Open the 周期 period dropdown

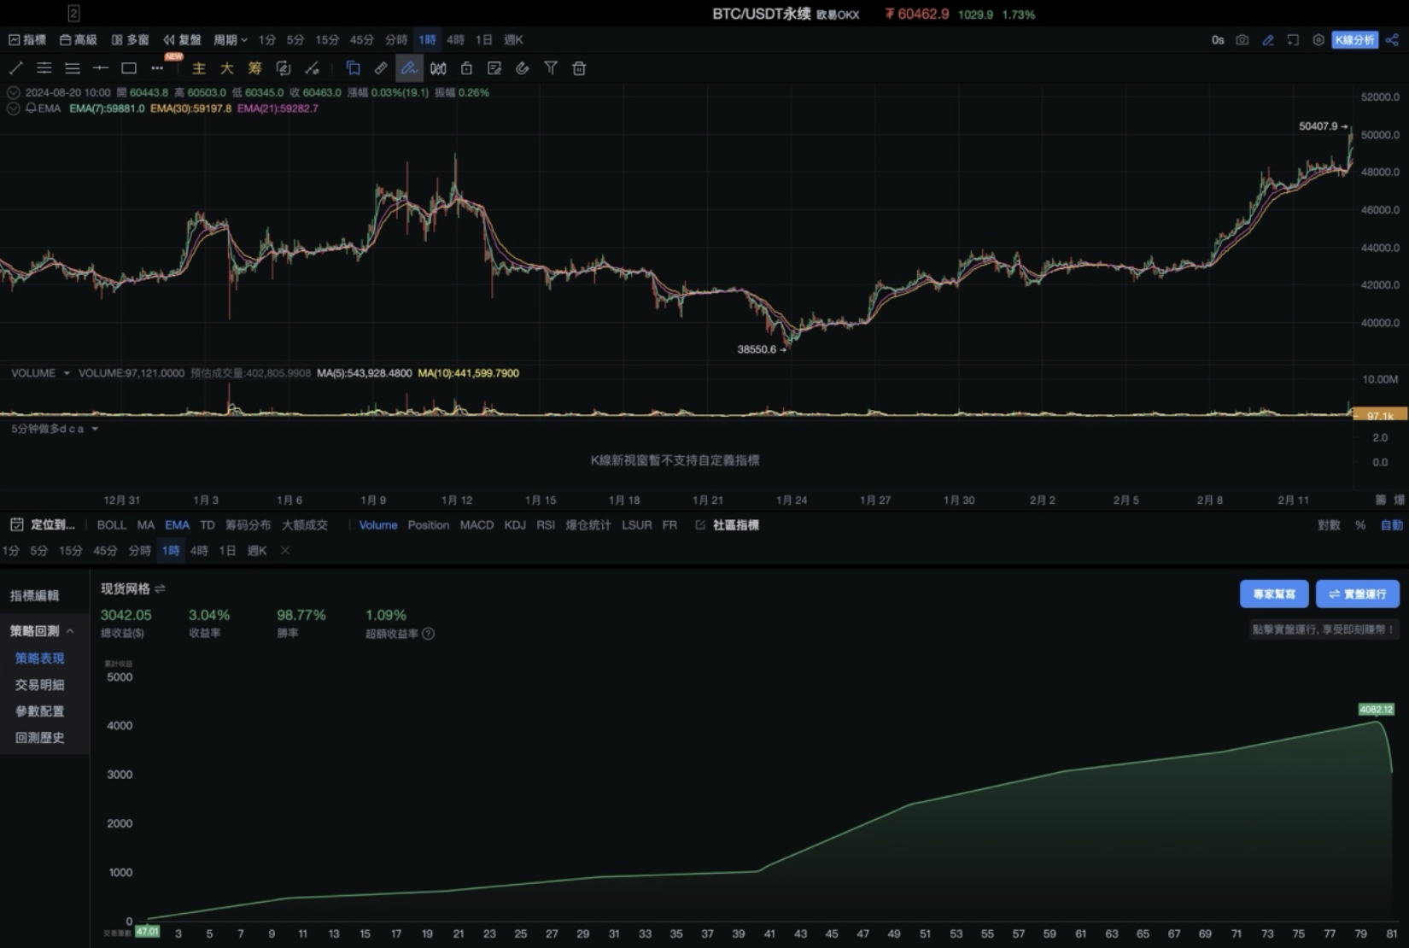click(x=230, y=40)
